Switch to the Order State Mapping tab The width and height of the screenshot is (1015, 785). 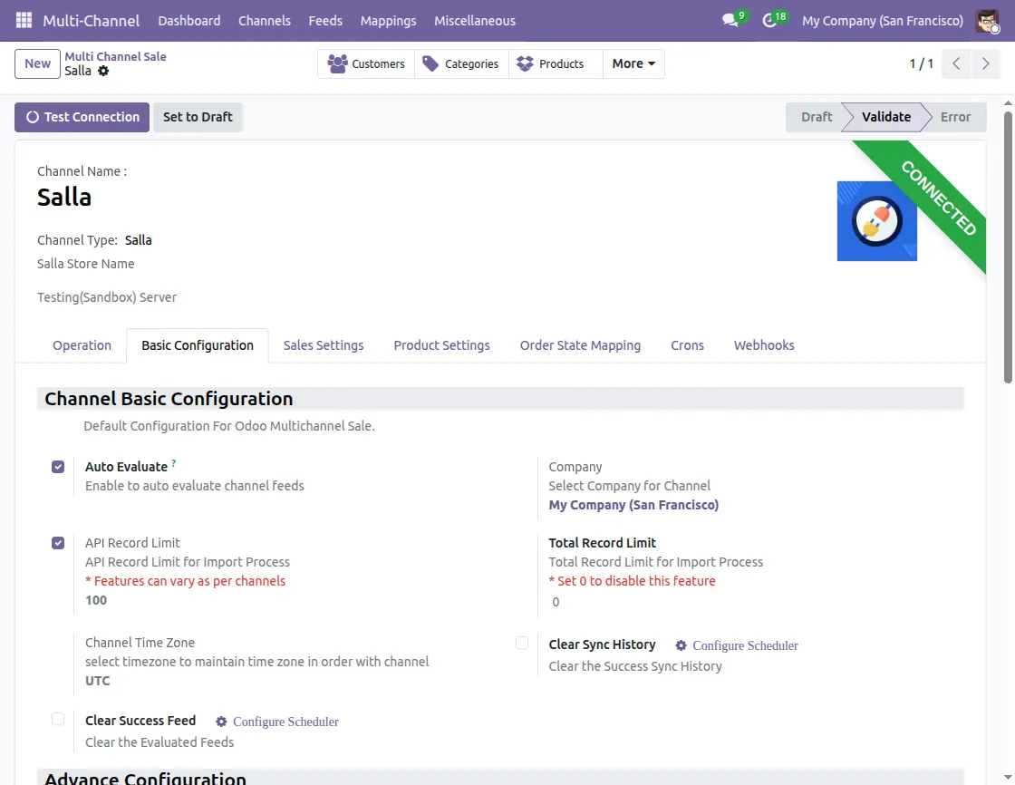coord(580,345)
